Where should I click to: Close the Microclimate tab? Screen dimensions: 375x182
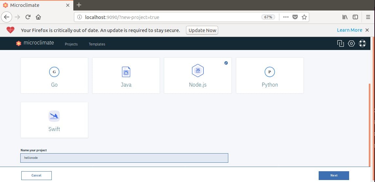pos(68,5)
